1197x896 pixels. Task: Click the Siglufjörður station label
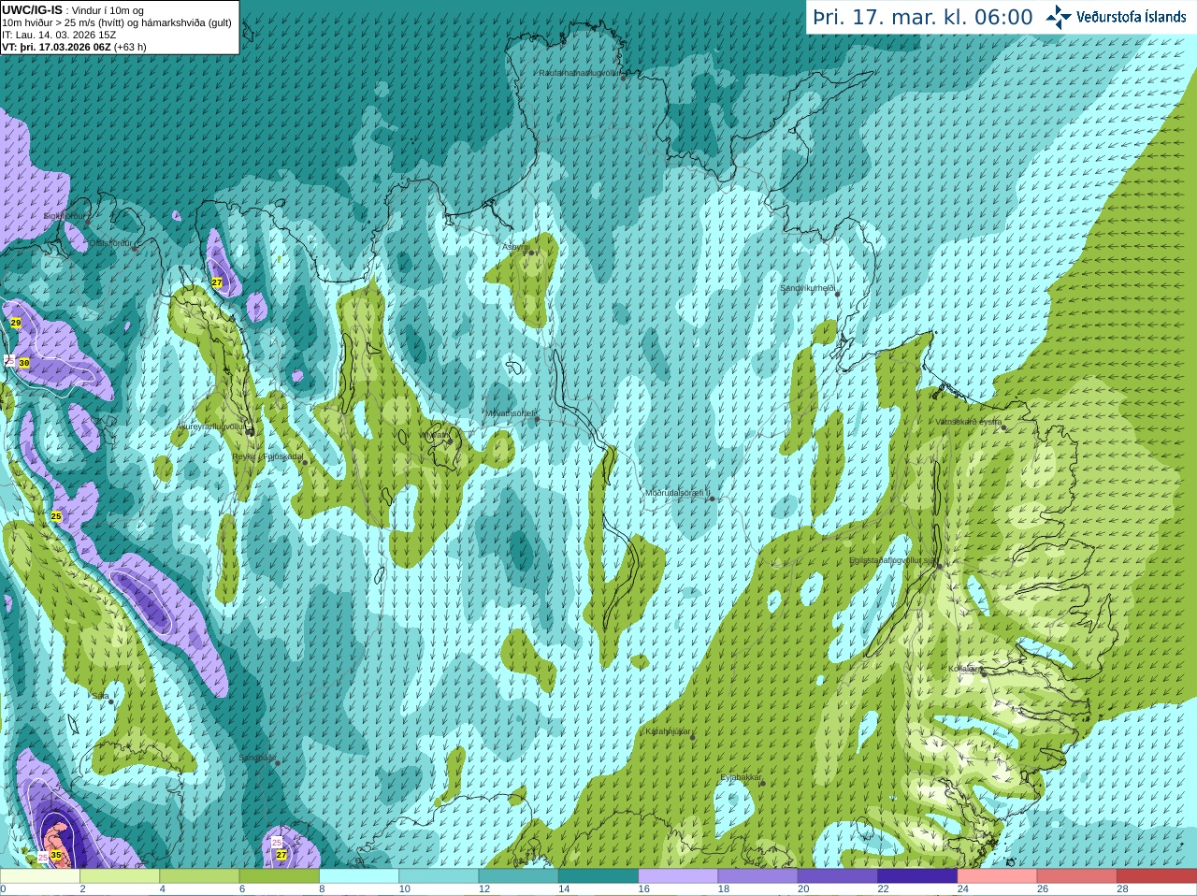pyautogui.click(x=65, y=216)
